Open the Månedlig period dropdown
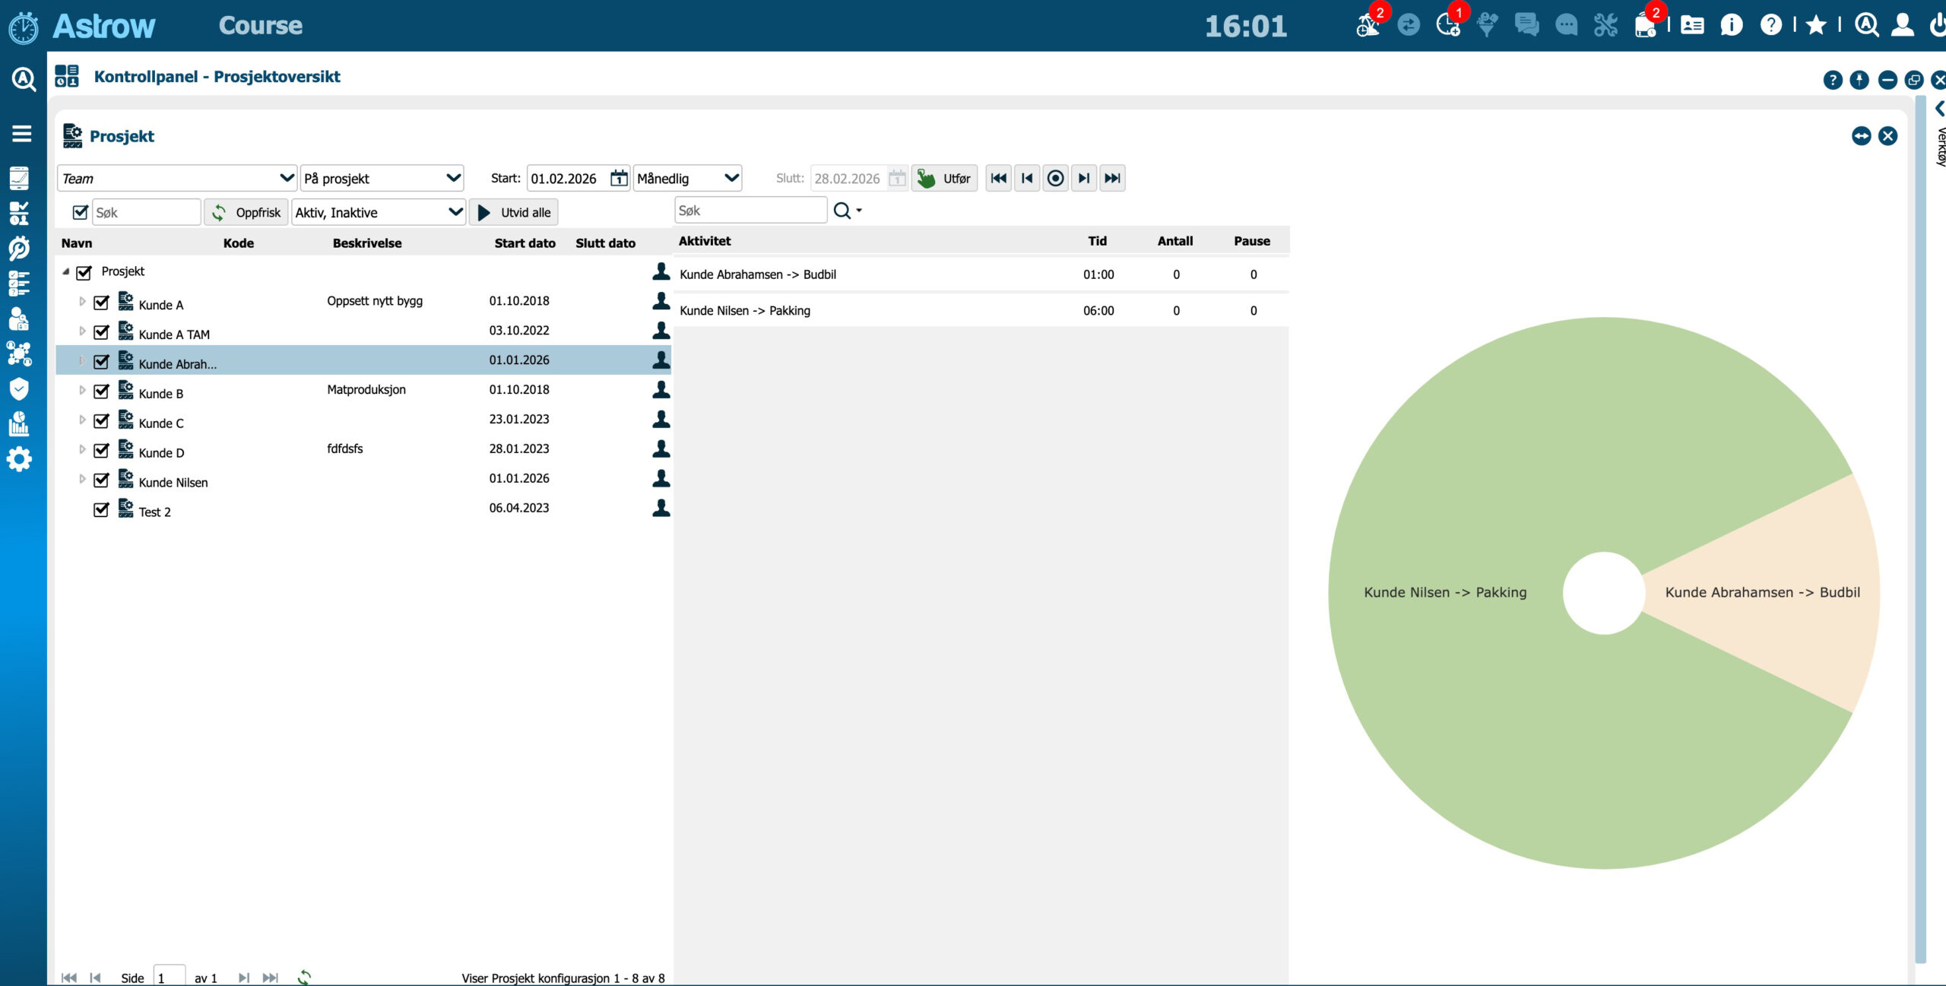 [687, 178]
